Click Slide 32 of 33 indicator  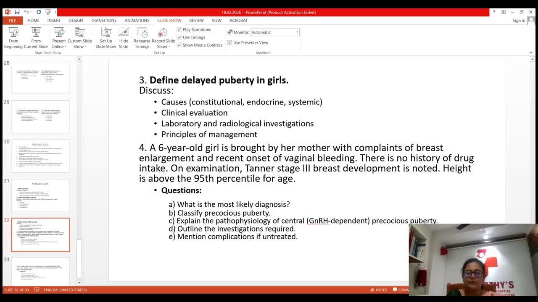(x=16, y=290)
